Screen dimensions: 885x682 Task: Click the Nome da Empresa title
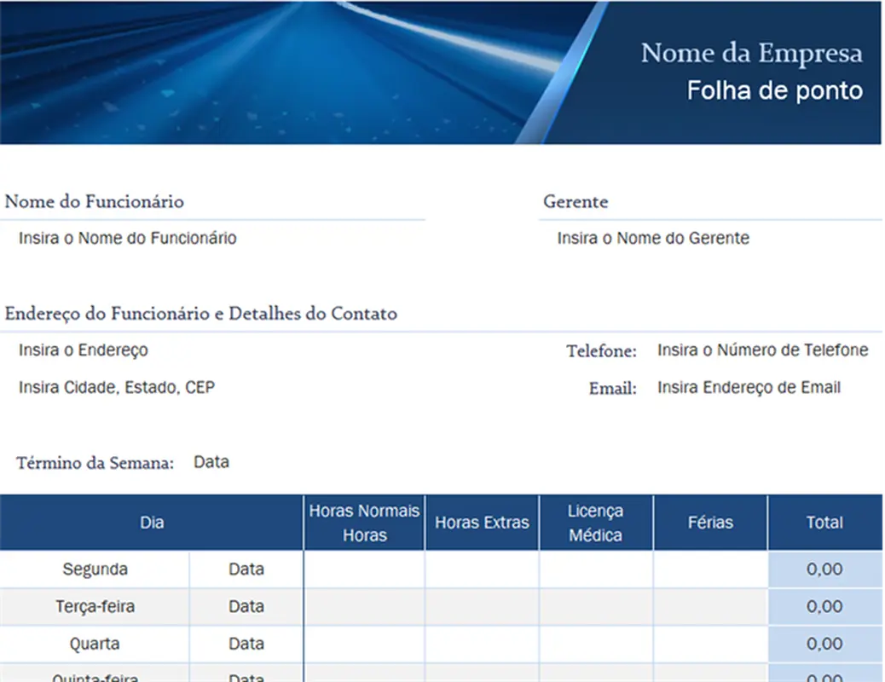tap(753, 53)
